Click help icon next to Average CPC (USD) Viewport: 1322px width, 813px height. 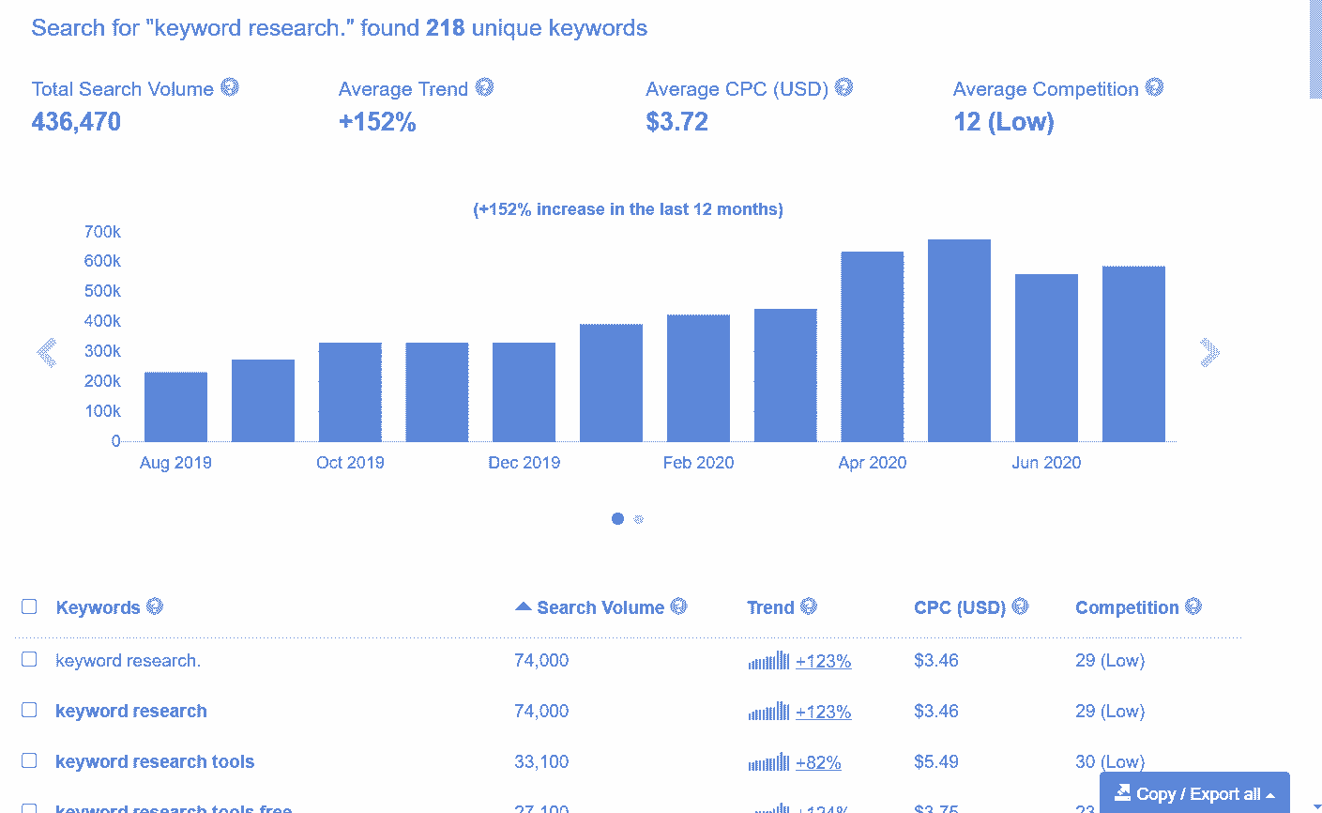843,87
